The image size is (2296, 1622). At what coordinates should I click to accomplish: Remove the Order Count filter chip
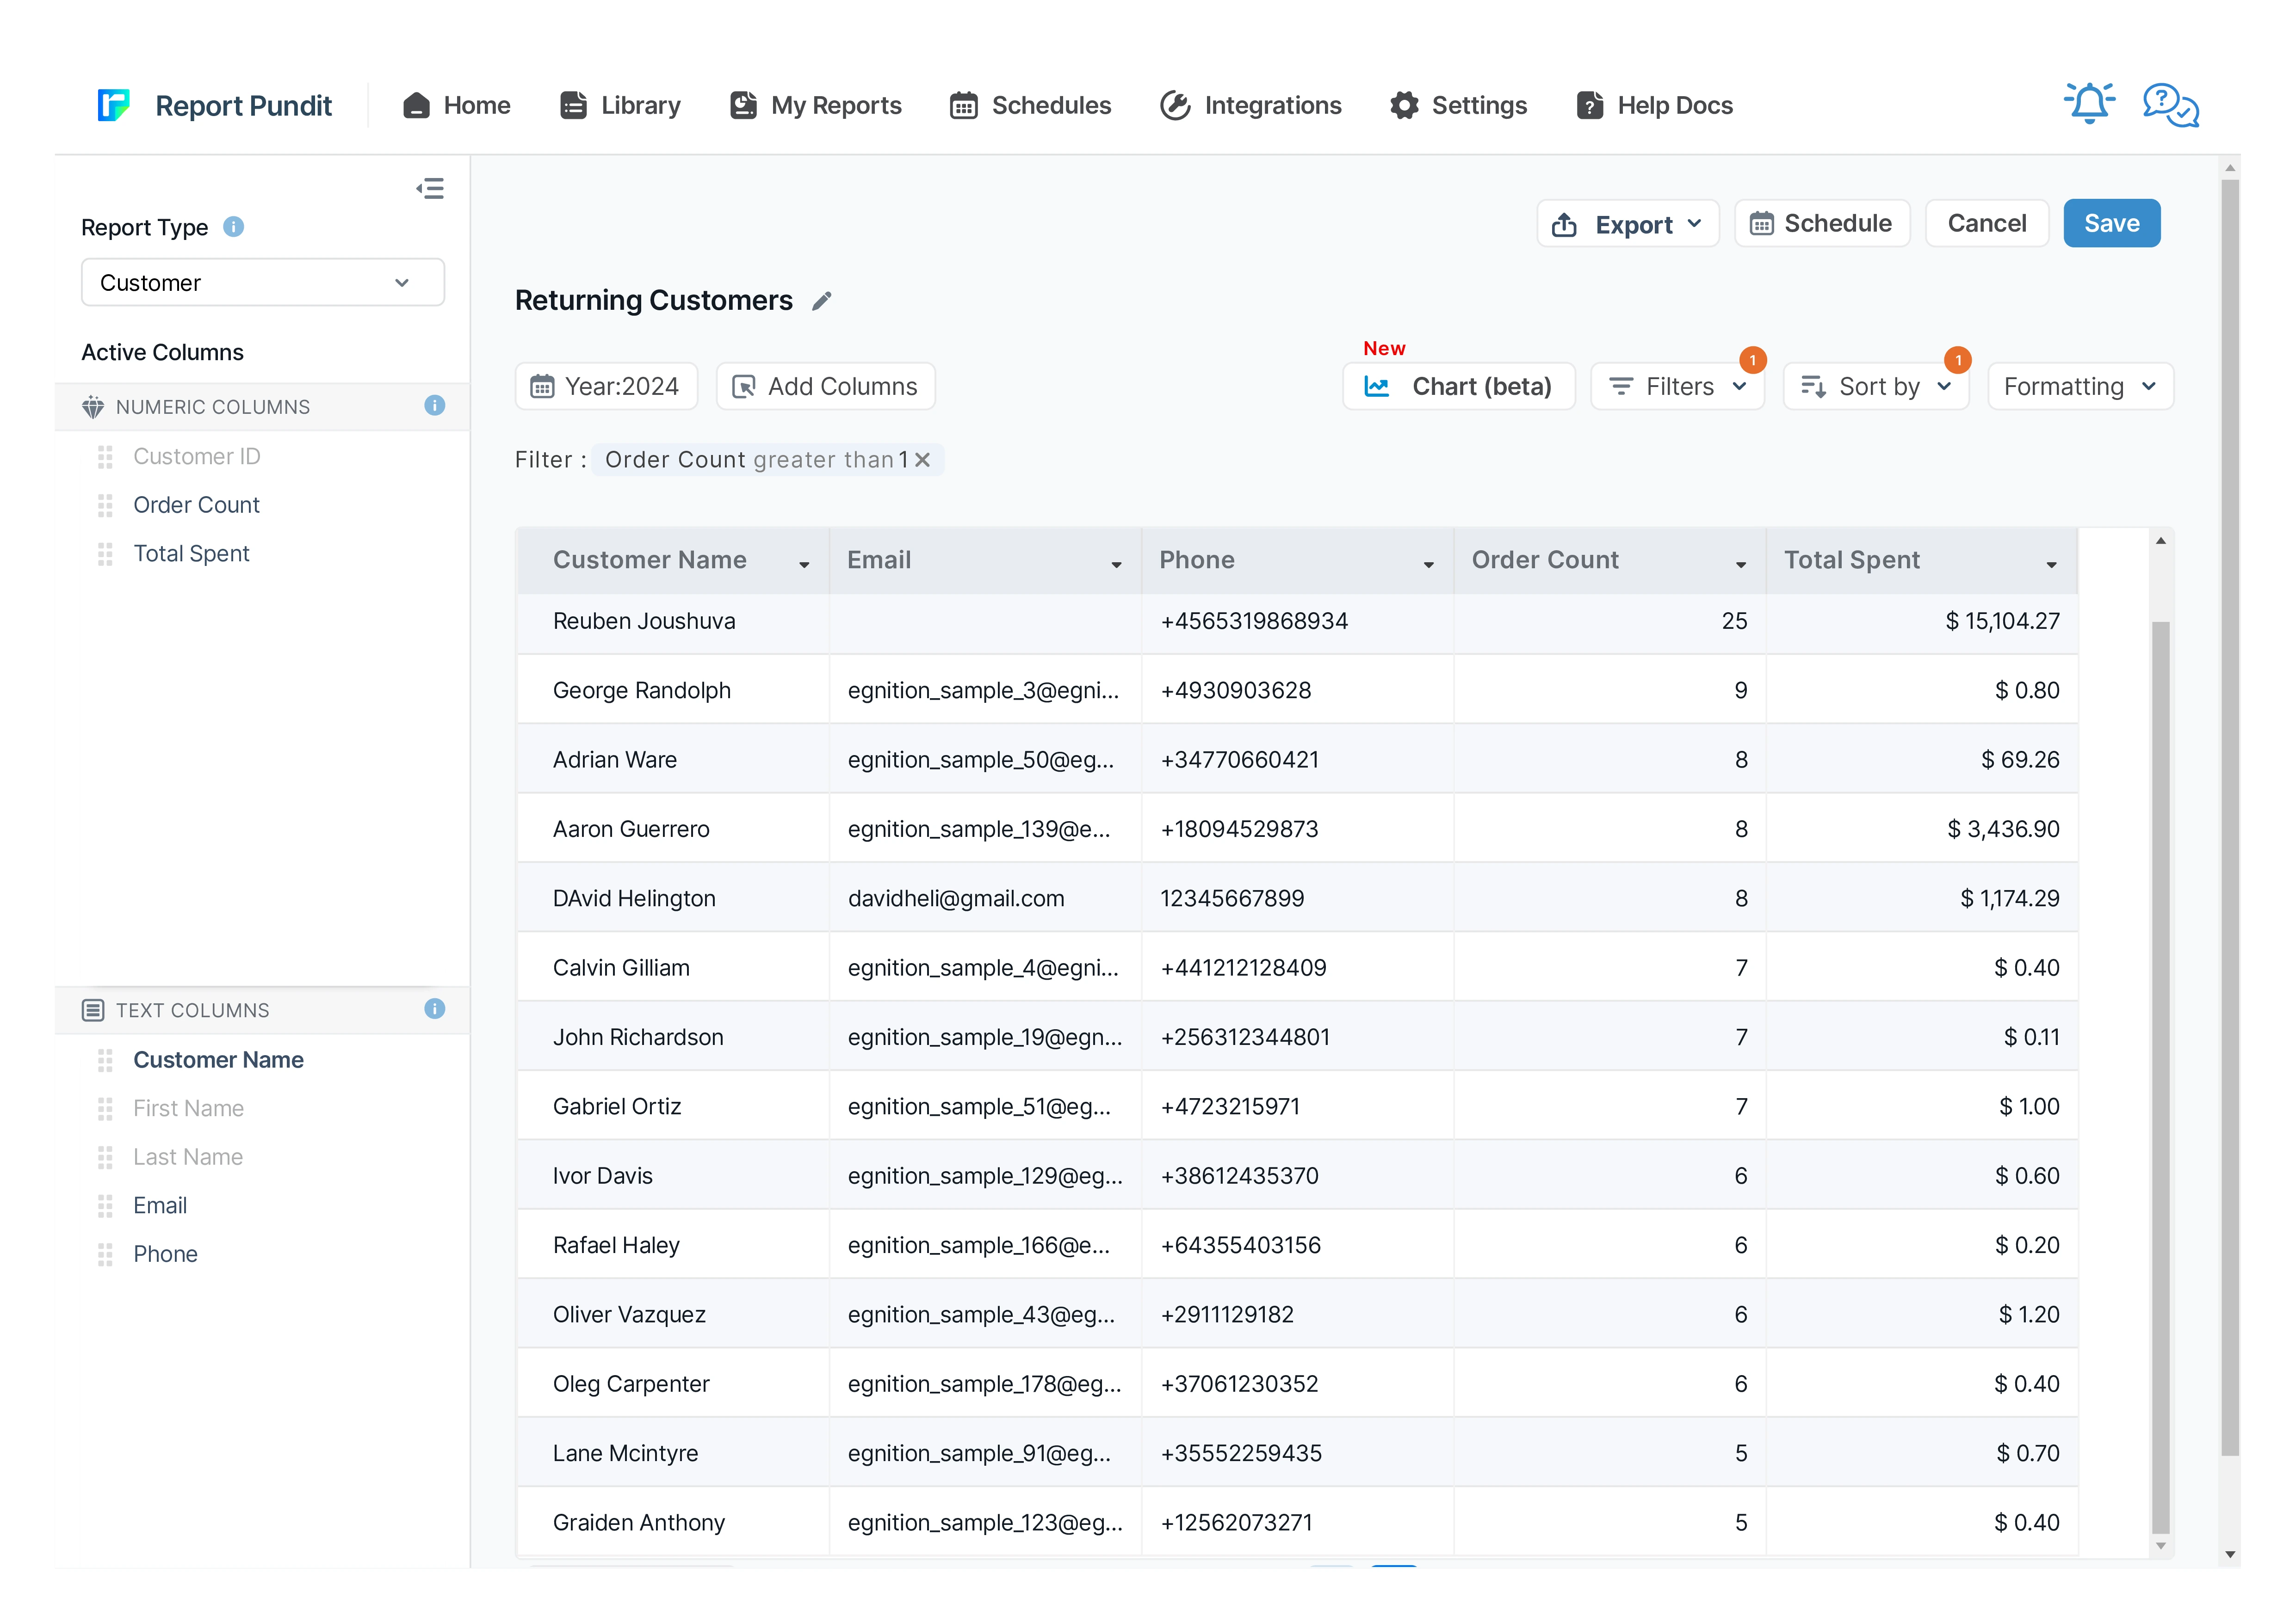tap(923, 460)
